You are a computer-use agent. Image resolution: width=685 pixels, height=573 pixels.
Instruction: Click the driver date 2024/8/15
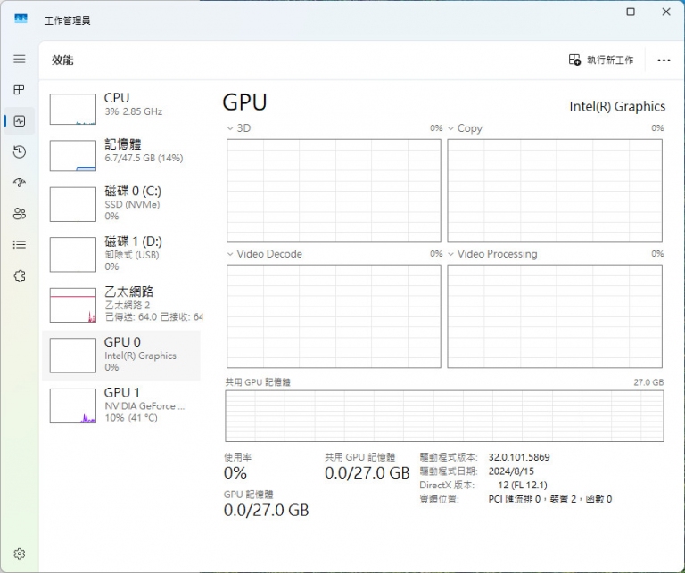coord(511,471)
